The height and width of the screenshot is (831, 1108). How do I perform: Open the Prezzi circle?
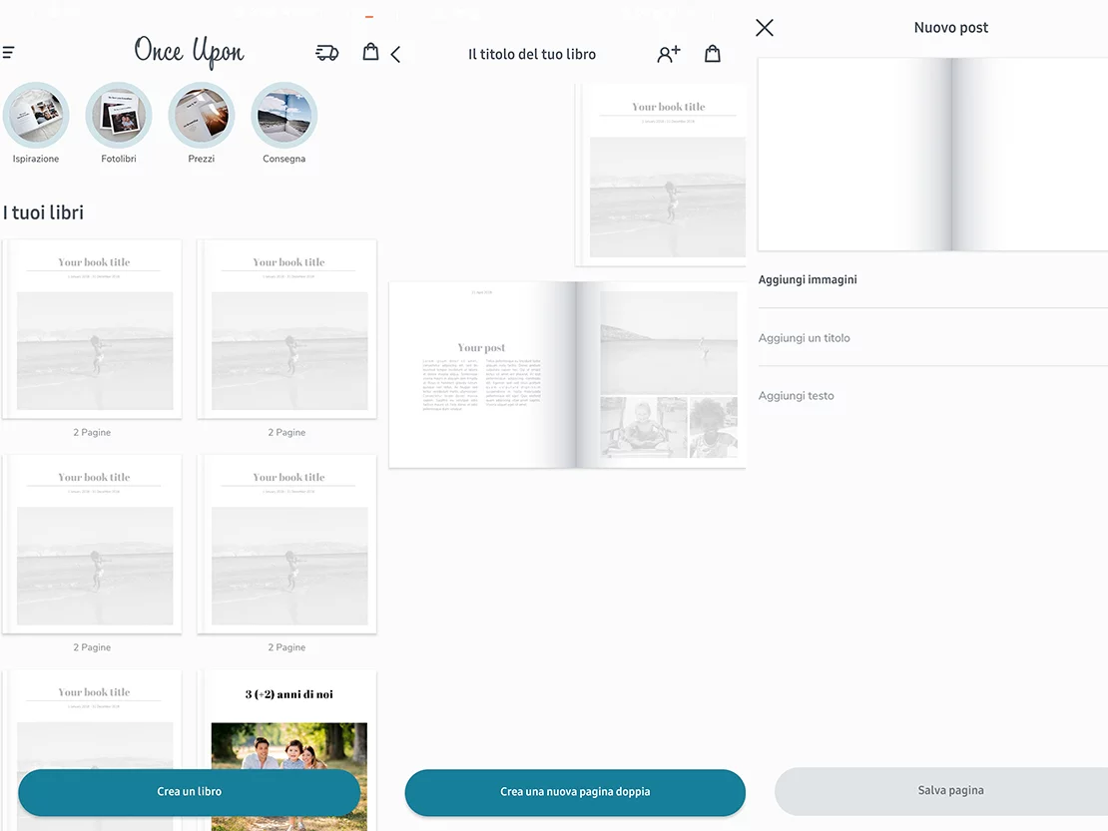click(202, 115)
